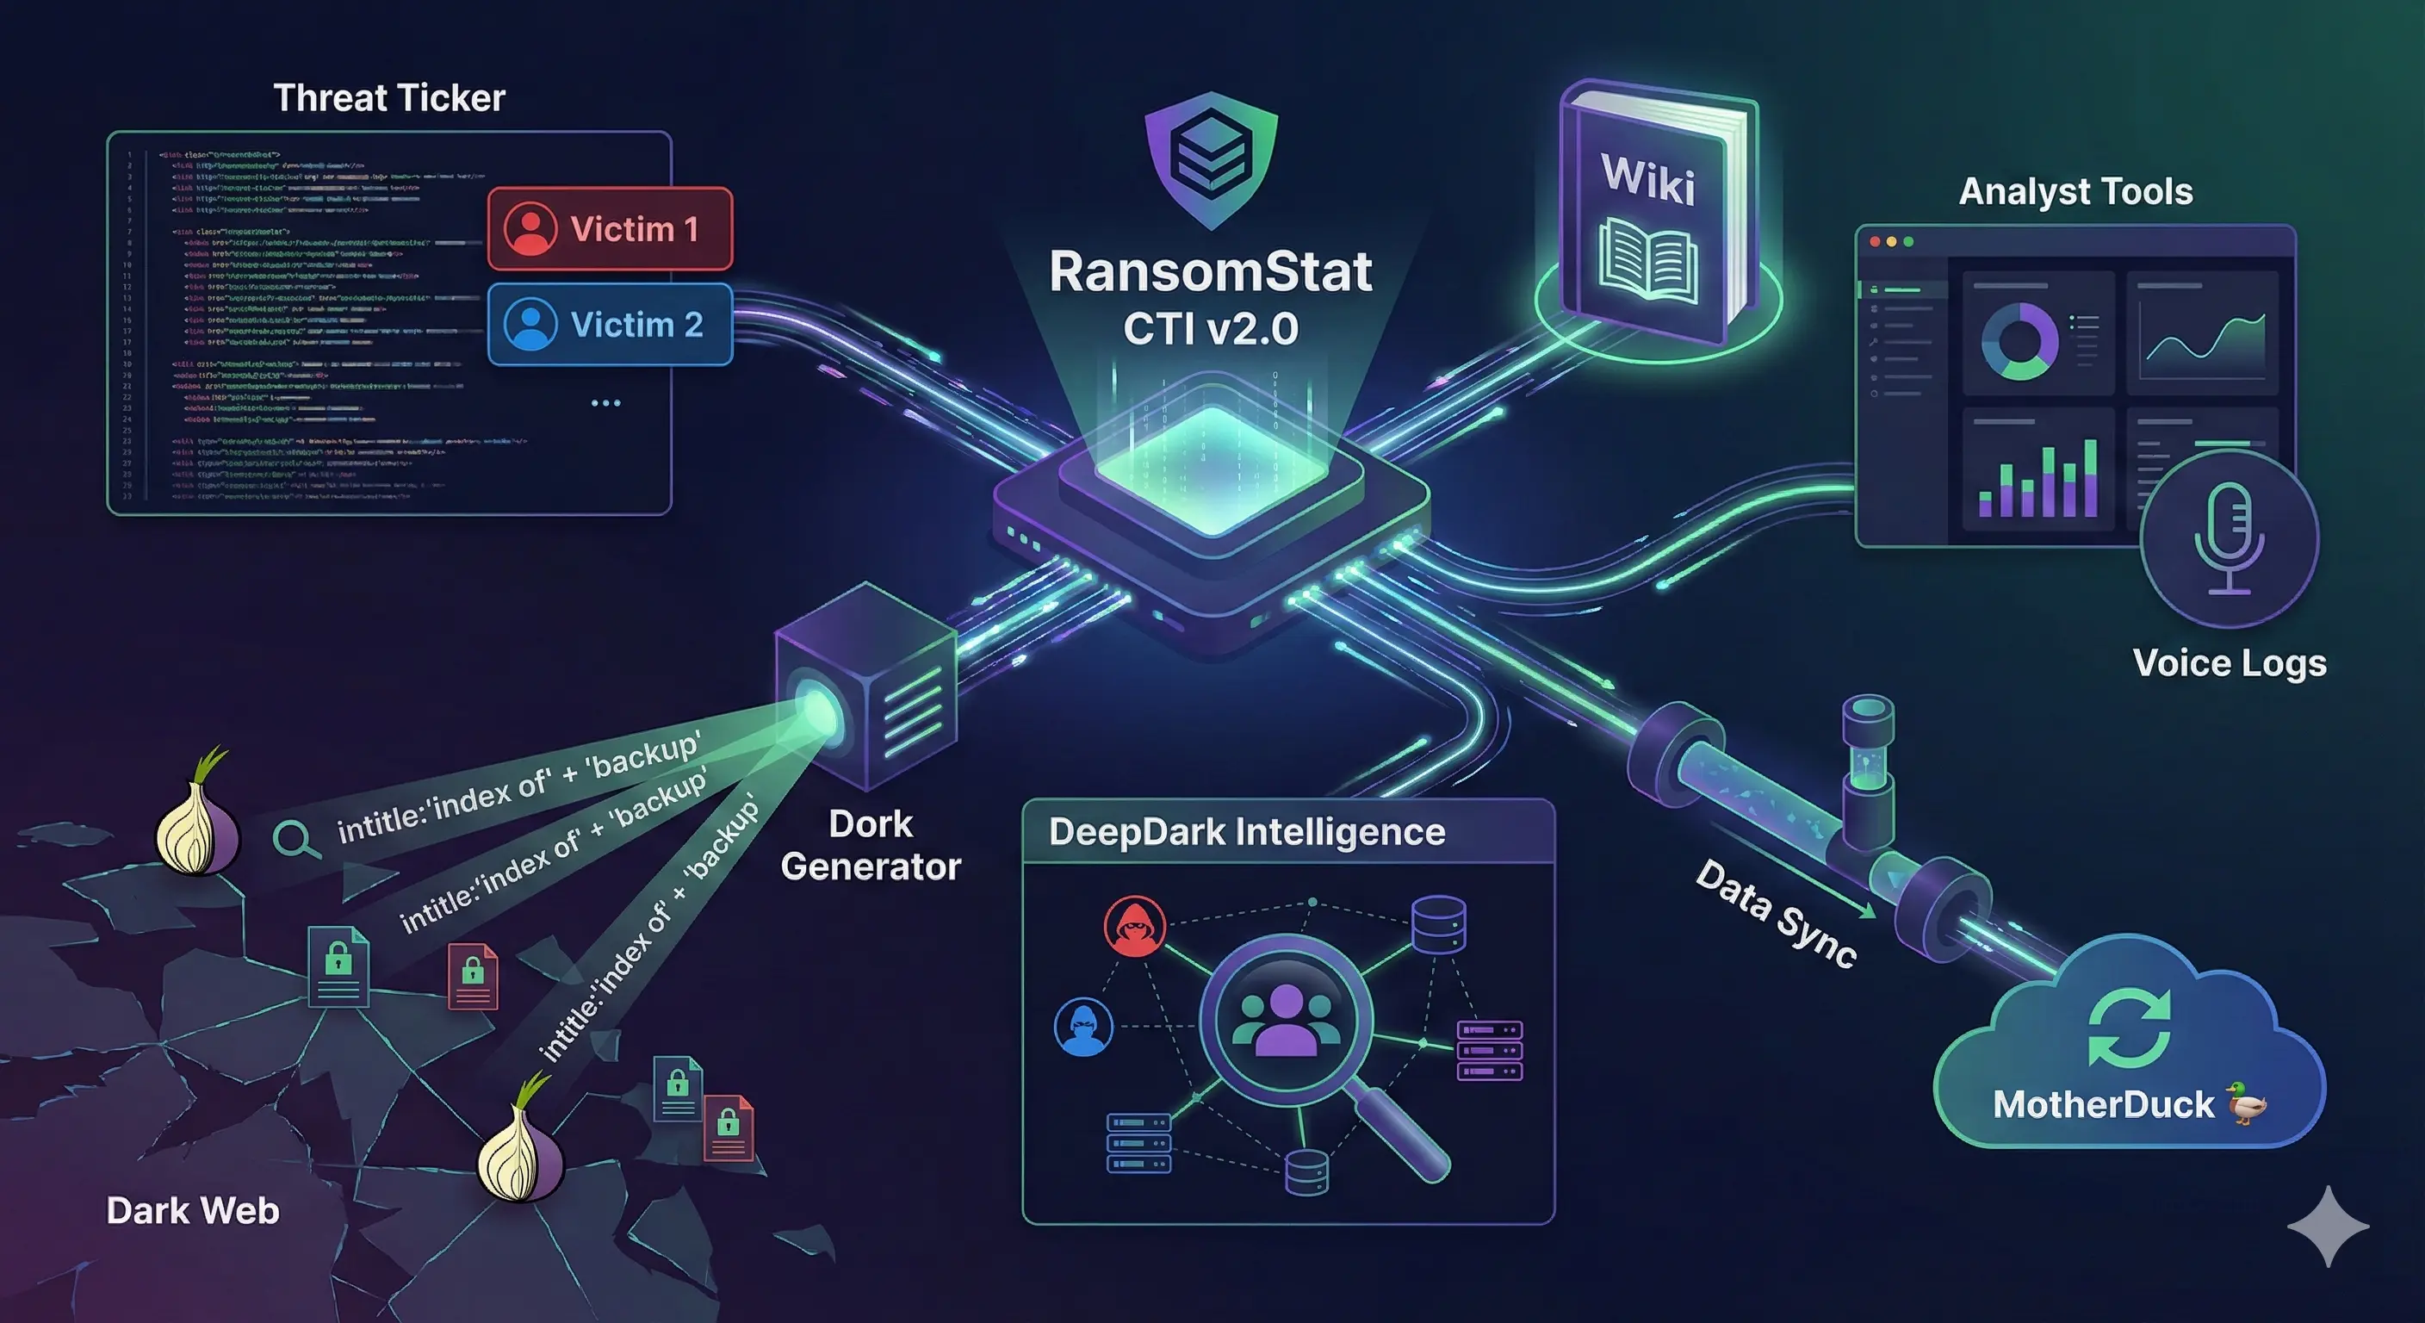2425x1323 pixels.
Task: Toggle the blue Victim 2 indicator
Action: 610,325
